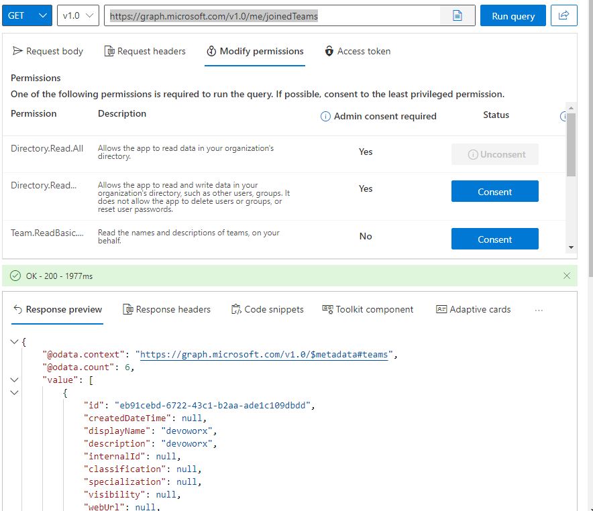This screenshot has height=511, width=593.
Task: Switch to the Request body tab
Action: (x=48, y=50)
